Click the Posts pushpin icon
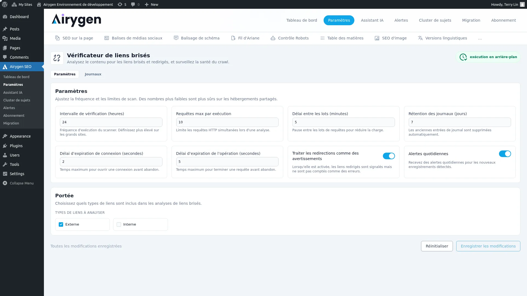The image size is (527, 296). click(x=5, y=29)
